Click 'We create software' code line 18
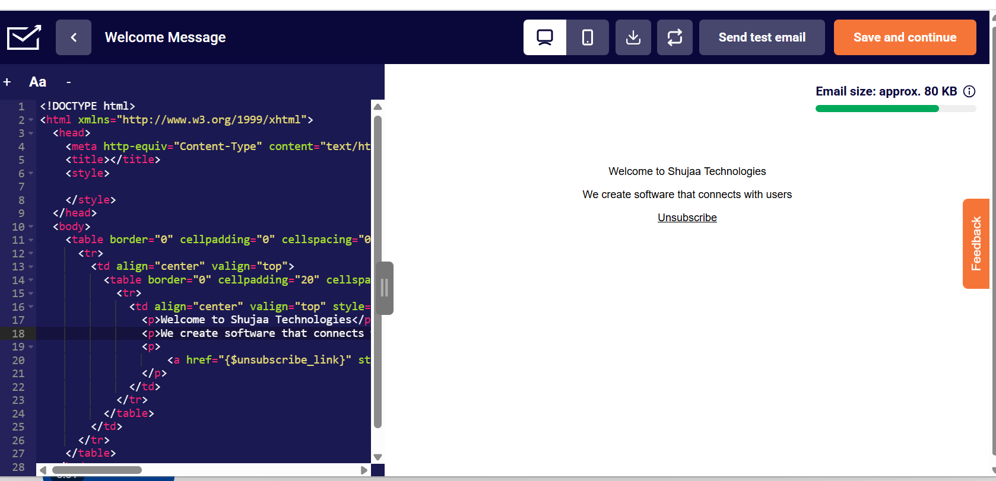This screenshot has height=481, width=996. (x=256, y=333)
